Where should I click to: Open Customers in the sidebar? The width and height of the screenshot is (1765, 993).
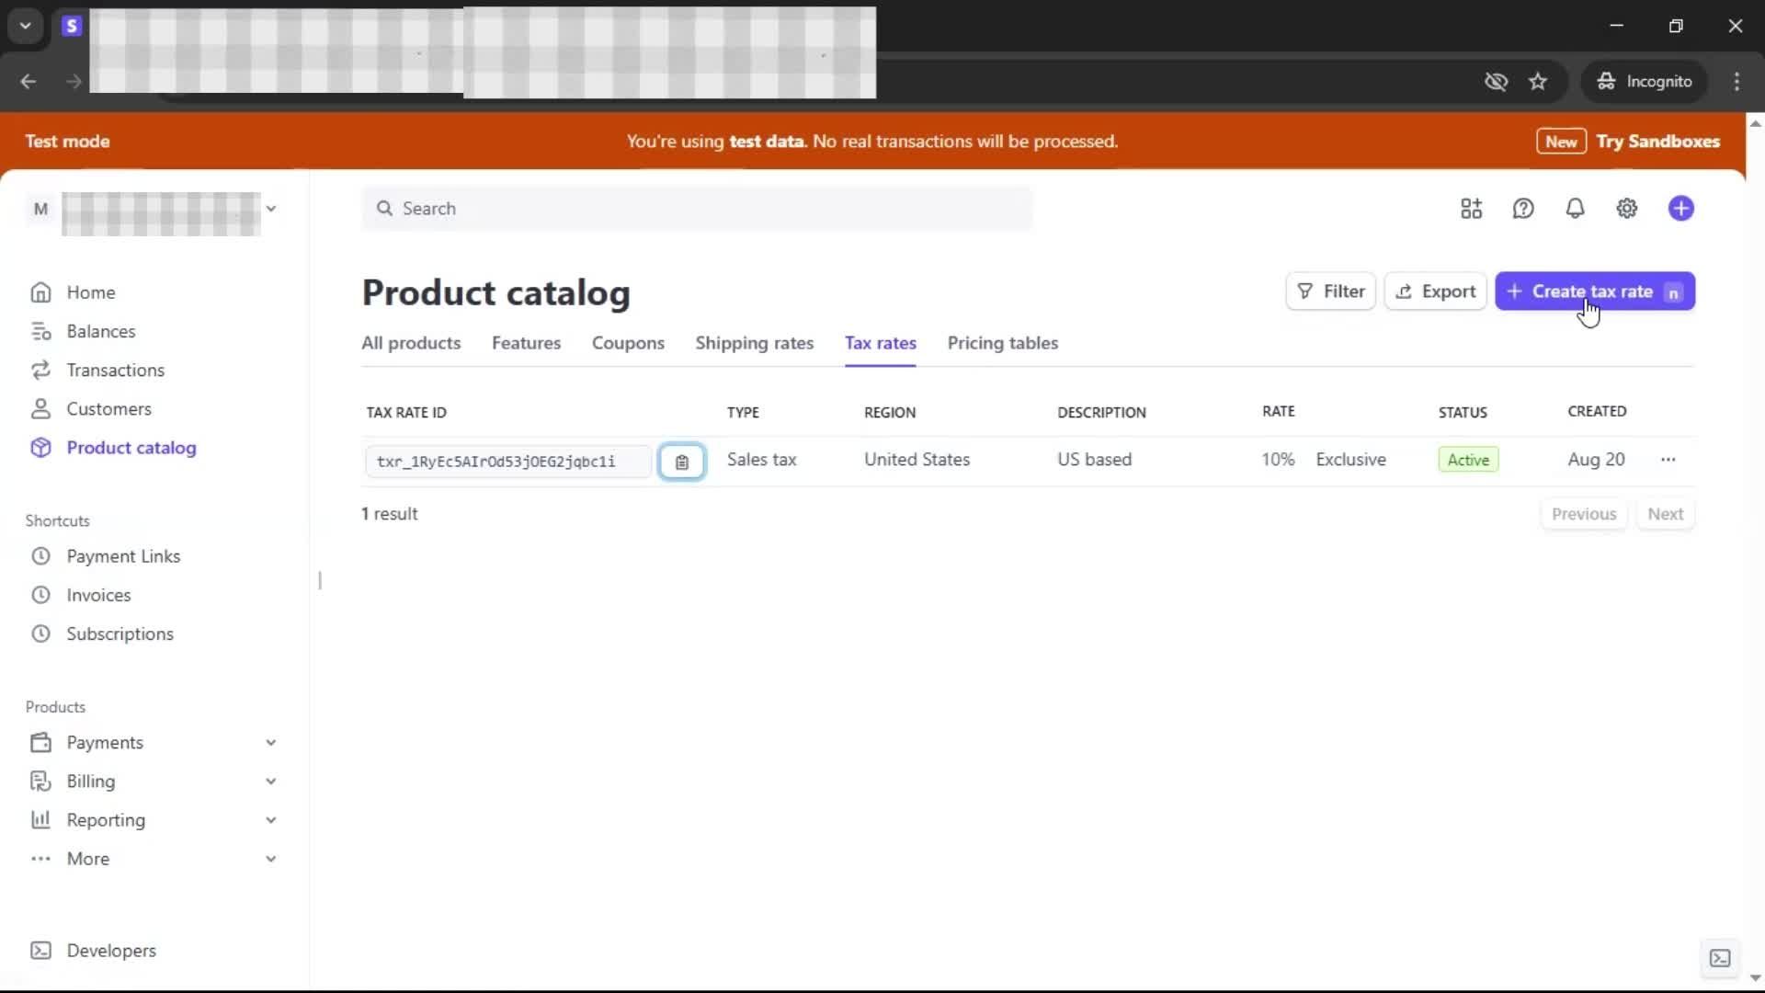pyautogui.click(x=108, y=408)
